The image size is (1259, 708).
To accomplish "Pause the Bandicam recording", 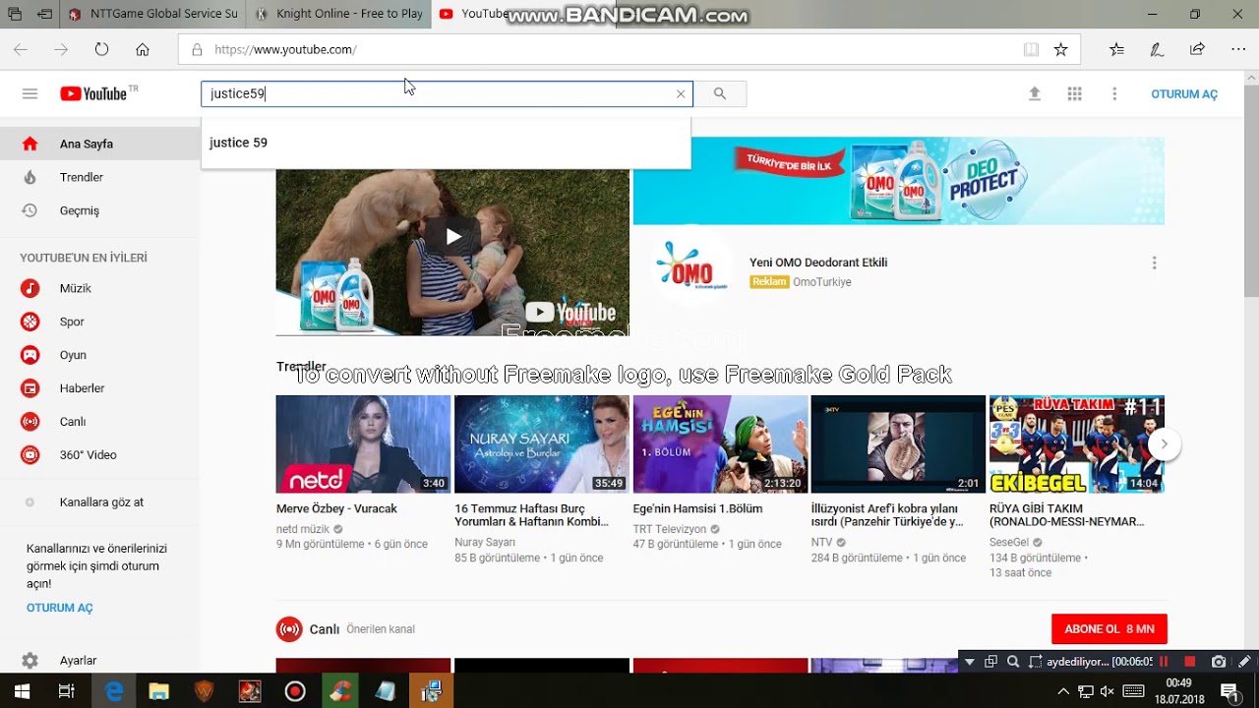I will [1164, 662].
